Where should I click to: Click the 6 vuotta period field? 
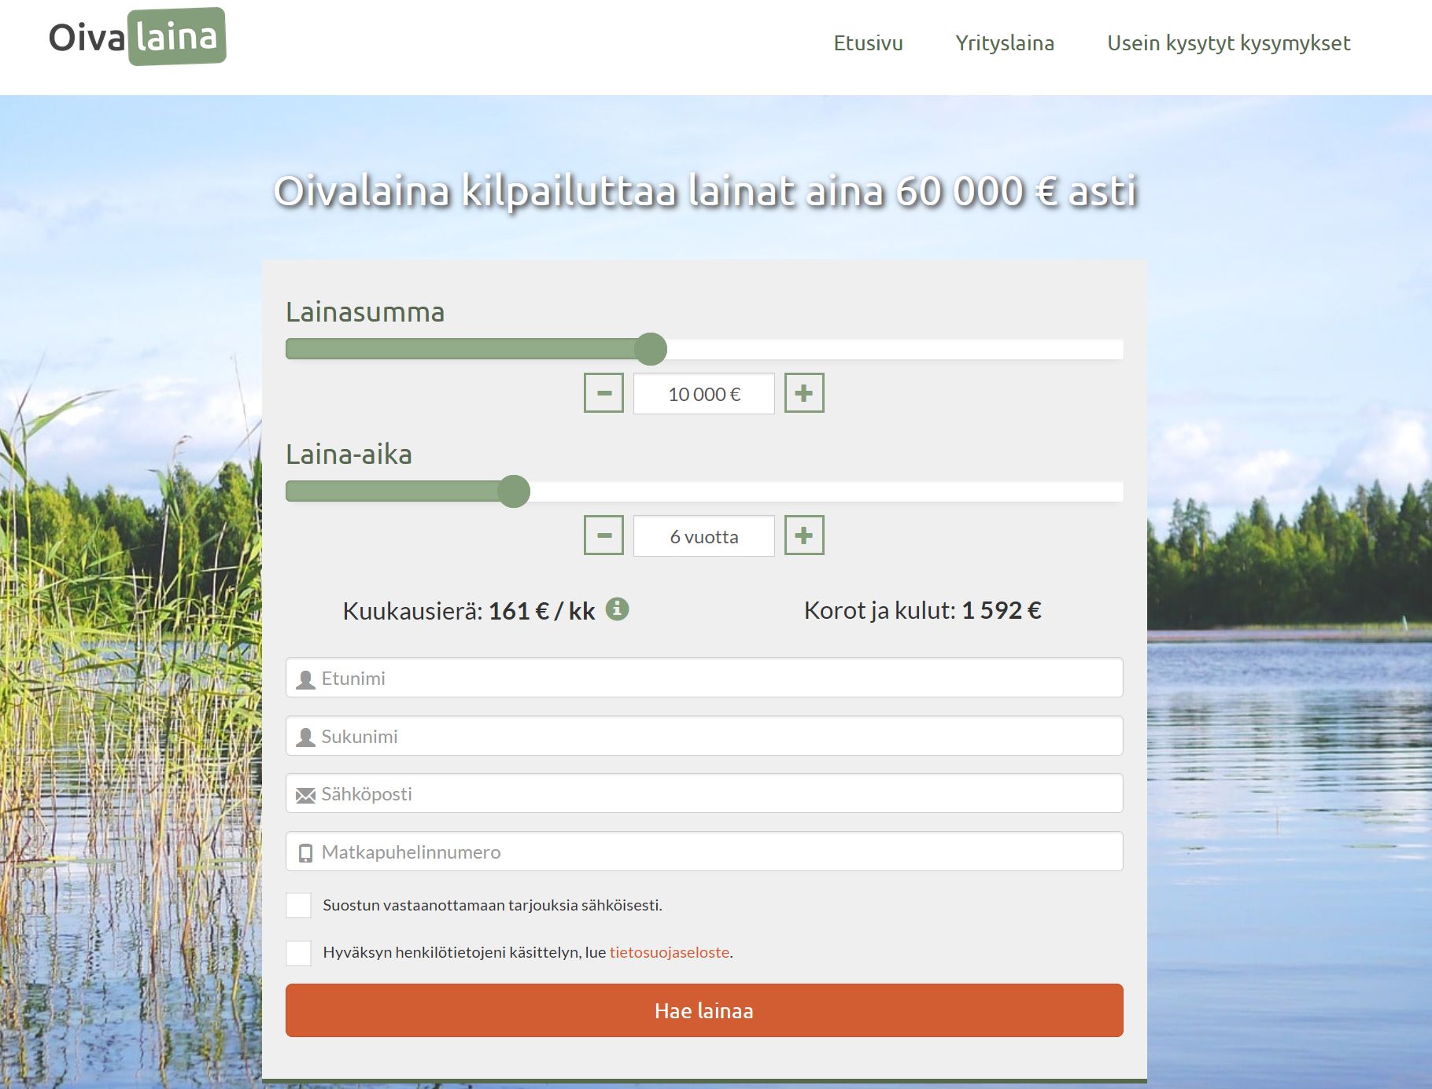704,536
